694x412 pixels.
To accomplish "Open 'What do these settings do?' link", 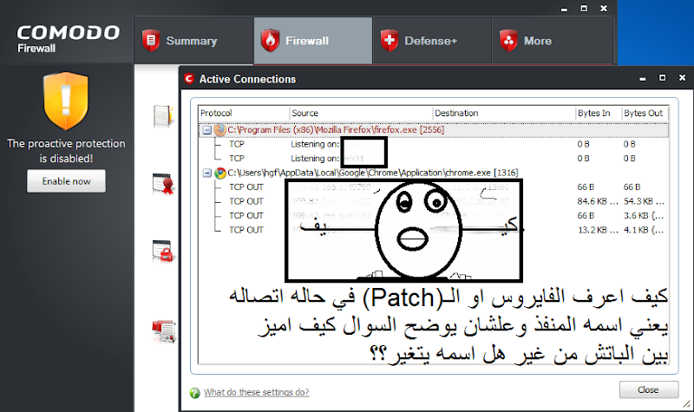I will point(256,392).
